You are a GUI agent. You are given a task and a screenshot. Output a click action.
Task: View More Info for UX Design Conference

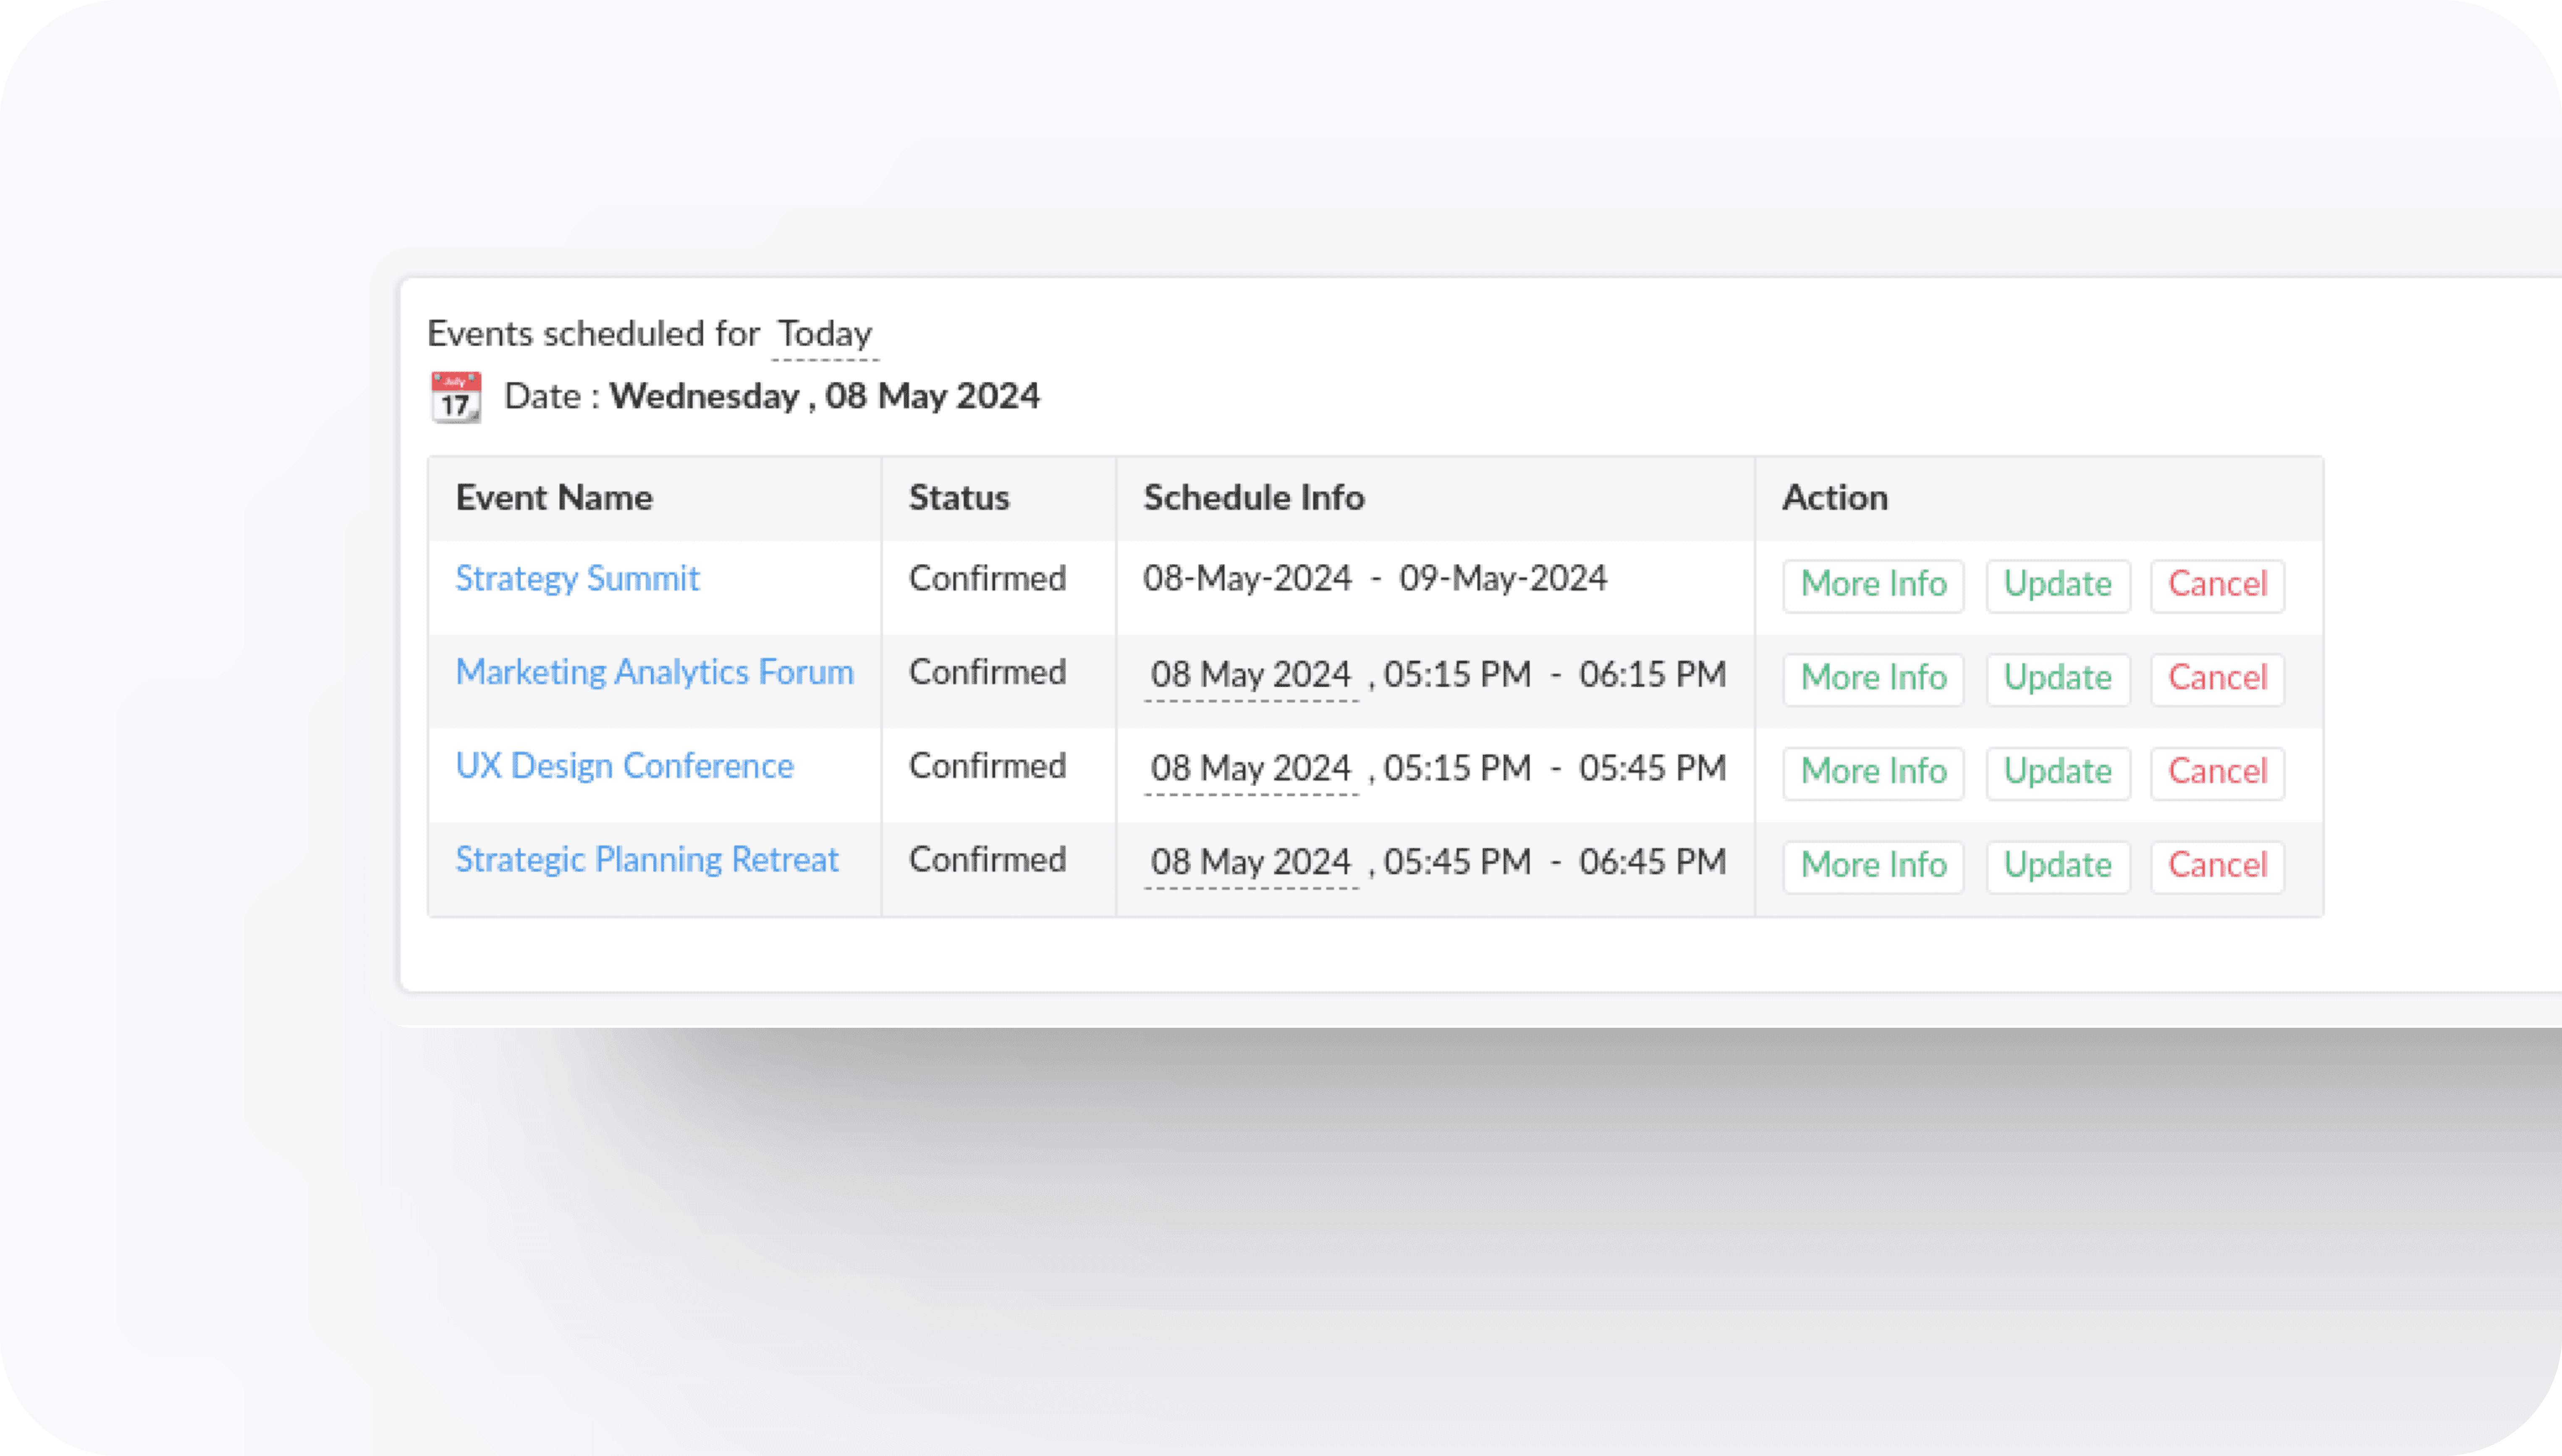[x=1873, y=772]
